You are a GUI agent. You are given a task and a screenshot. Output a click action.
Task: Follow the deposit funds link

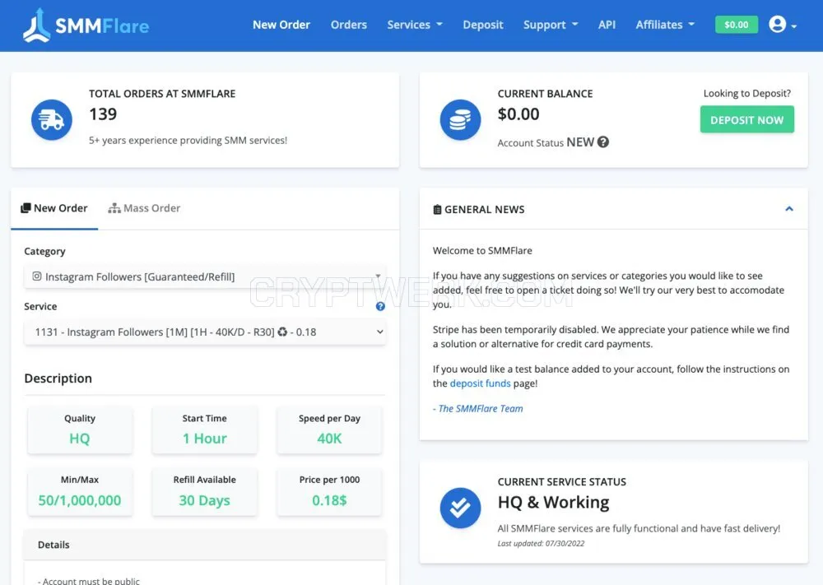(x=481, y=383)
